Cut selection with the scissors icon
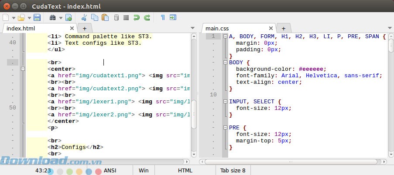The height and width of the screenshot is (175, 394). point(84,18)
